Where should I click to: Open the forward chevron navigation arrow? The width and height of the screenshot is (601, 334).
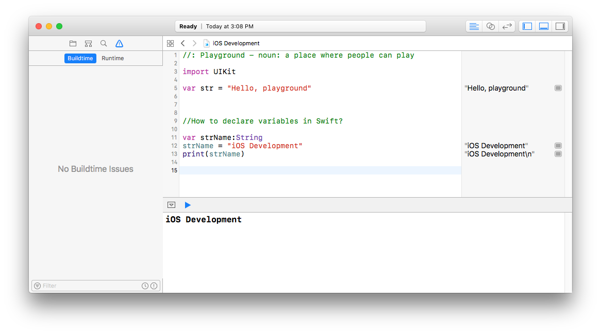click(194, 43)
